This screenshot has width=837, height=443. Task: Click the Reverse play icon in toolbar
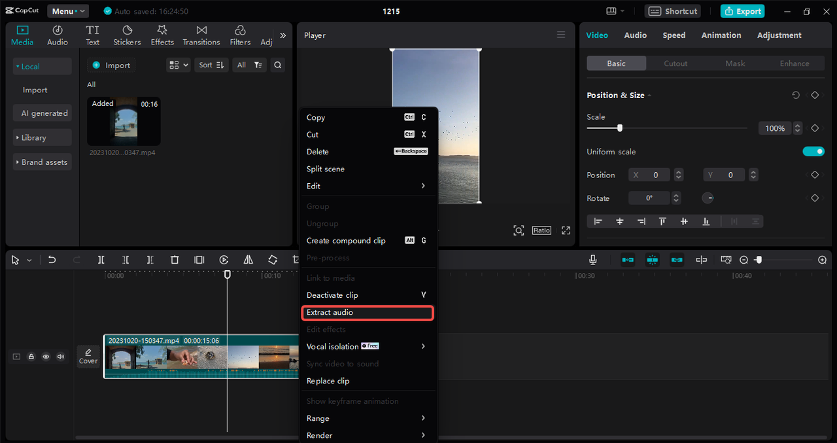click(x=224, y=260)
